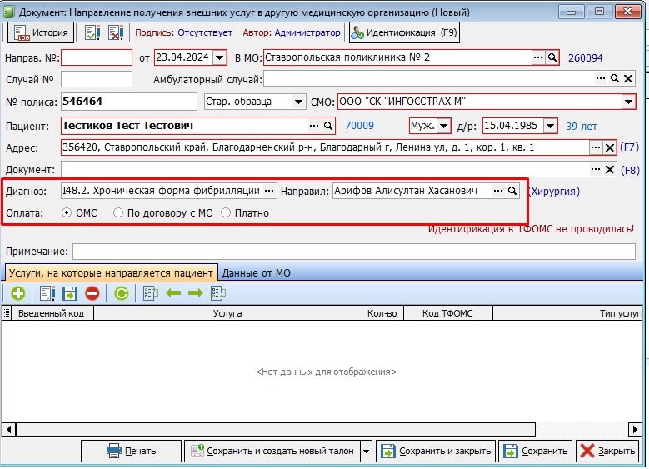The image size is (649, 469).
Task: Sort by Услуга column header
Action: pyautogui.click(x=227, y=313)
